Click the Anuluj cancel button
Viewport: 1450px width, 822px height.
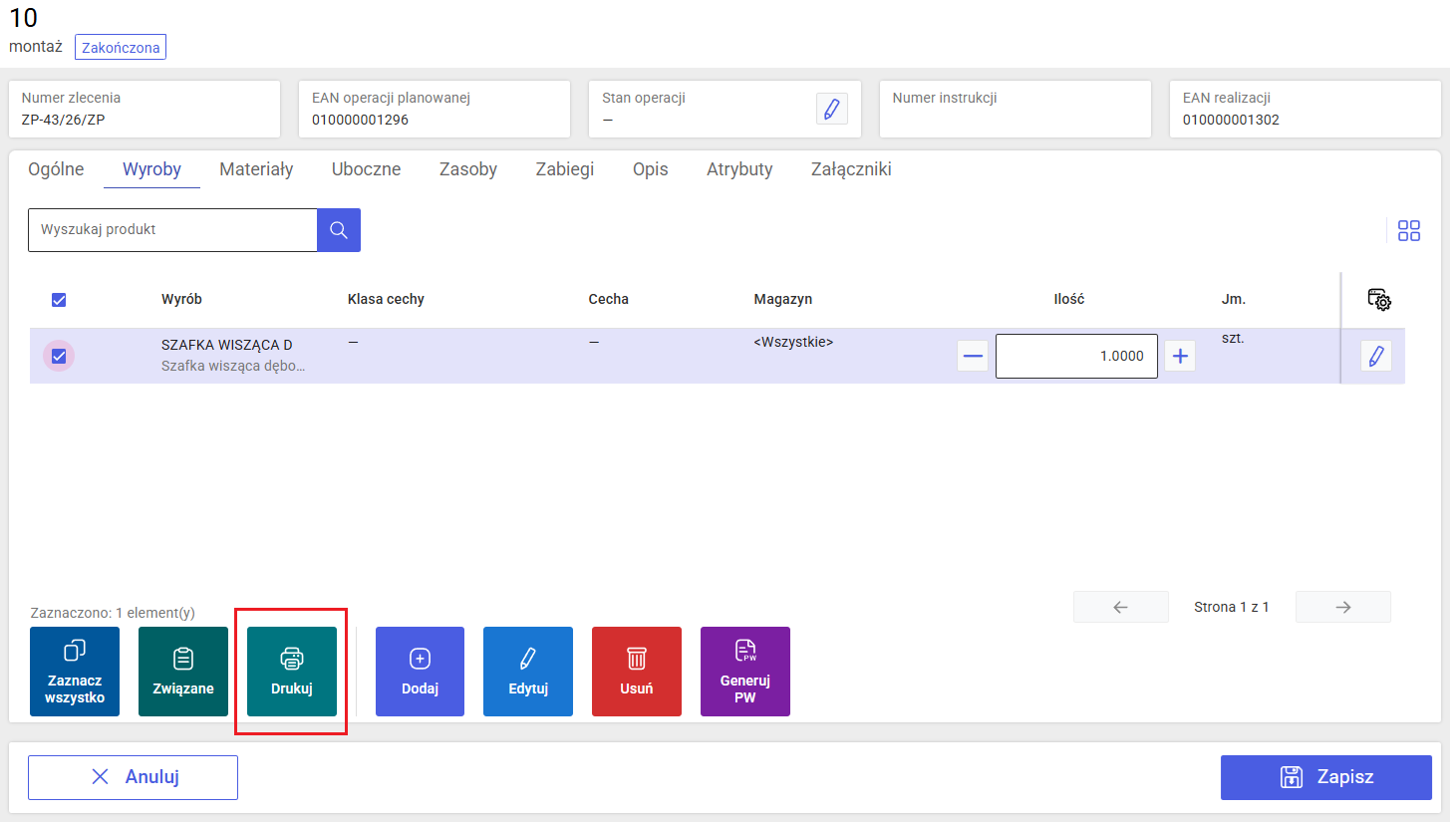click(x=133, y=777)
